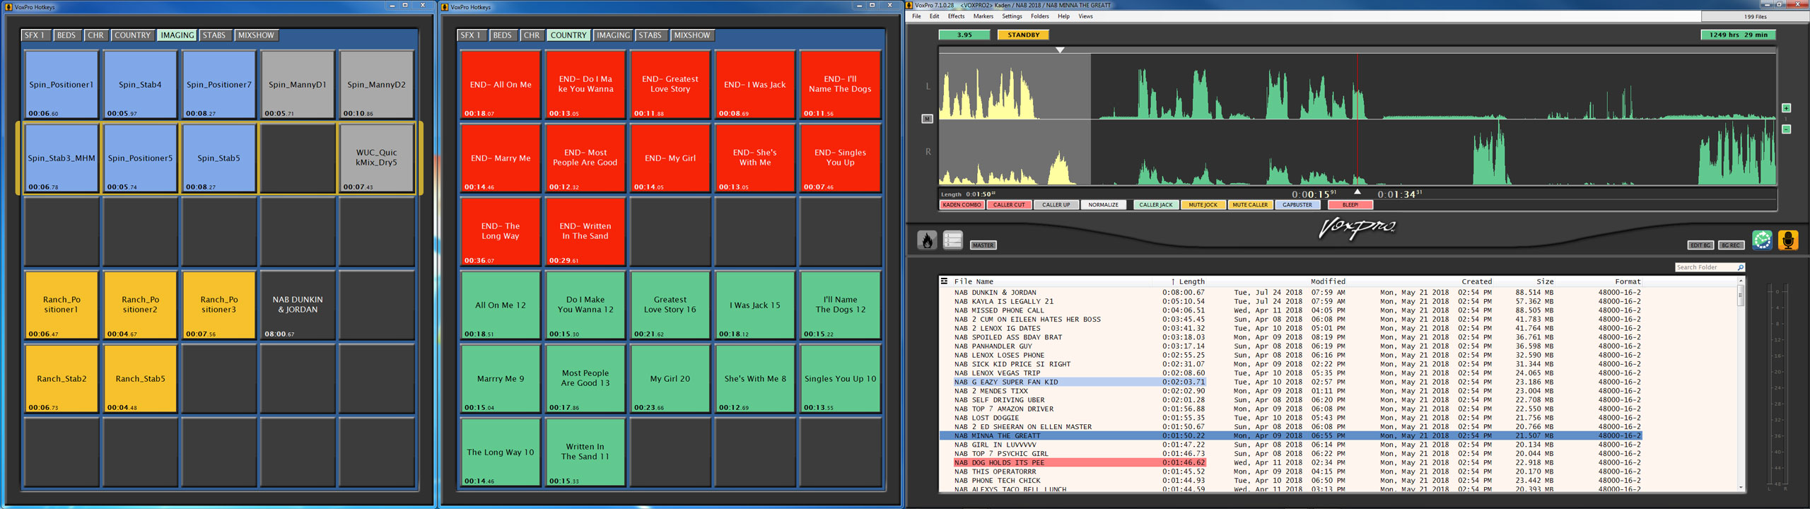This screenshot has width=1810, height=509.
Task: Toggle the BG REC button
Action: click(1731, 245)
